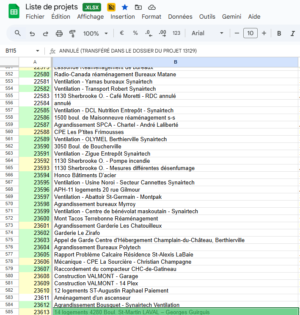Undo the last action
300x315 pixels.
[32, 33]
